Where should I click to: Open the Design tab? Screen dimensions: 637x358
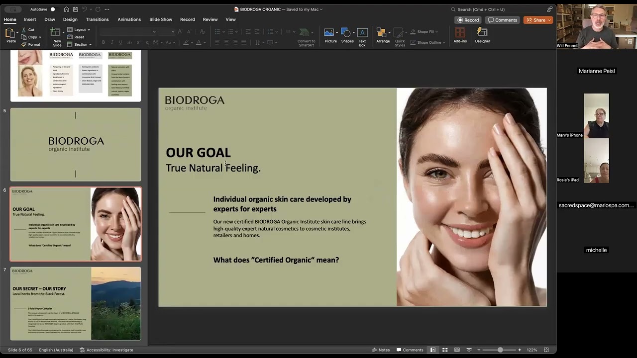(70, 19)
